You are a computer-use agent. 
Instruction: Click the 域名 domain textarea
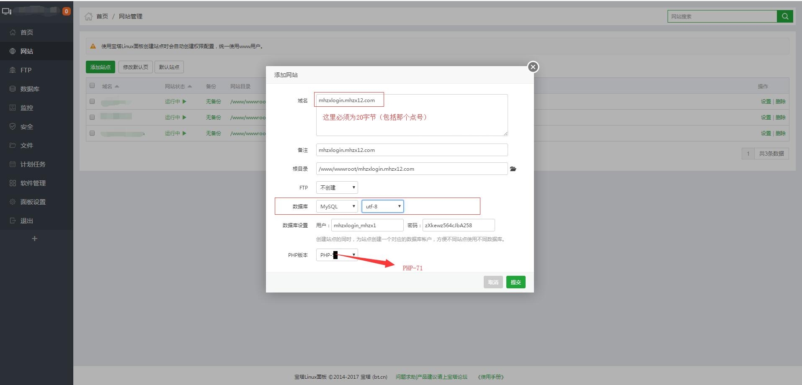pos(412,115)
